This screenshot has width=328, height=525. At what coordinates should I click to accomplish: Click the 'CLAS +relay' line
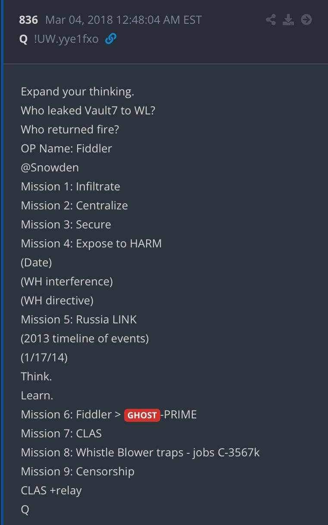[x=51, y=490]
